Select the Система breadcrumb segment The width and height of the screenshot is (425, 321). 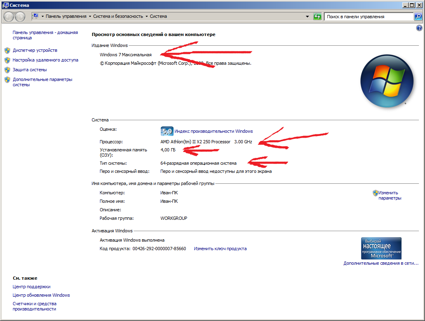pos(158,16)
